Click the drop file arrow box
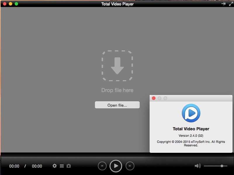Viewport: 234px width, 175px height. pyautogui.click(x=117, y=66)
